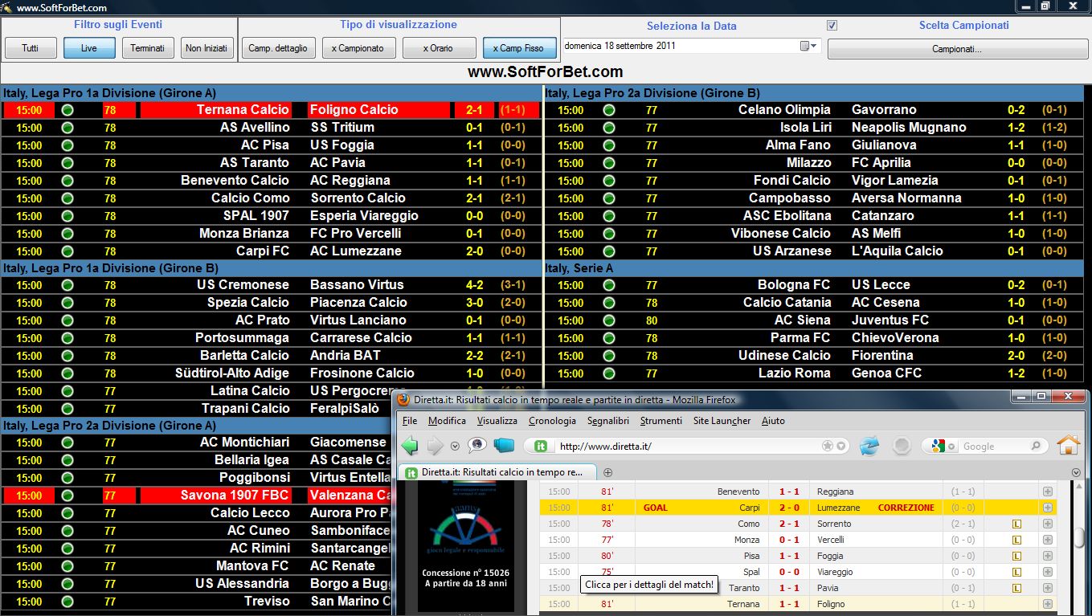This screenshot has height=616, width=1092.
Task: Click the L icon on the Monza-Vercelli row
Action: (1016, 540)
